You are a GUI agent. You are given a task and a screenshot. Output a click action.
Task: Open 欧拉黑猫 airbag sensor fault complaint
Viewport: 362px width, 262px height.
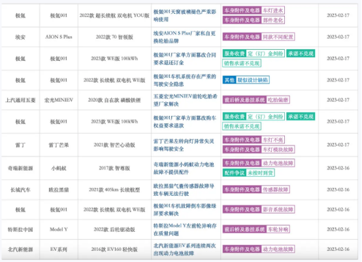184,190
